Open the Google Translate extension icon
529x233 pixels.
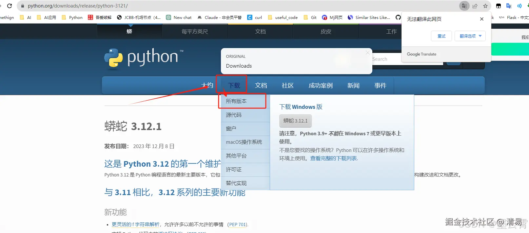pyautogui.click(x=509, y=6)
